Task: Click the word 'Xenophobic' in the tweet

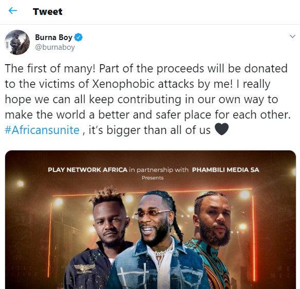Action: (x=123, y=84)
